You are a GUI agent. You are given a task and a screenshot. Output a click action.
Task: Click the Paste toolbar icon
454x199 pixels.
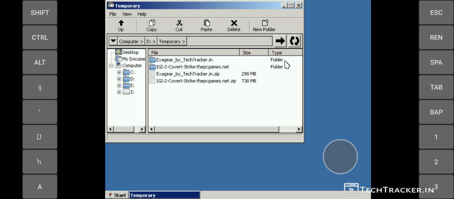pos(206,23)
